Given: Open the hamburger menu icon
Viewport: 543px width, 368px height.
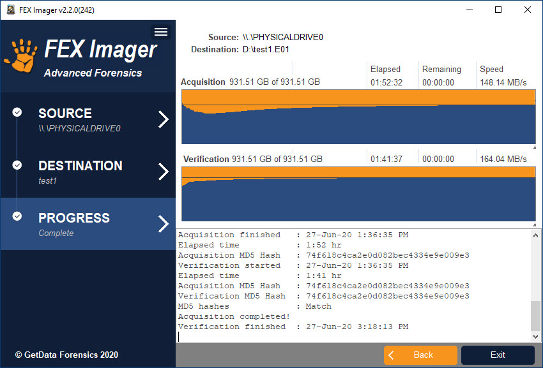Looking at the screenshot, I should pos(161,32).
